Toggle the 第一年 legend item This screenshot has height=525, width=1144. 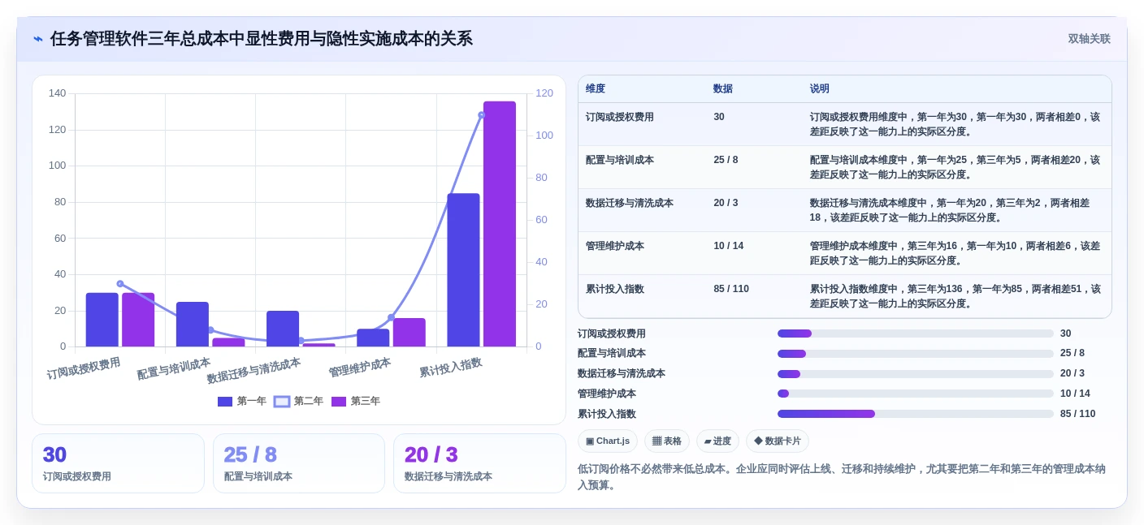242,401
